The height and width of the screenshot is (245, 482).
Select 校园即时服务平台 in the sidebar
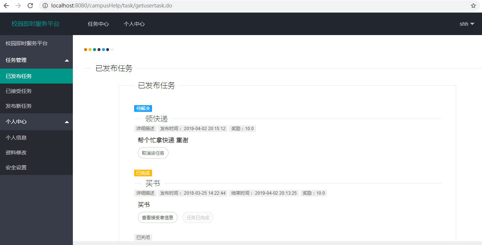36,43
